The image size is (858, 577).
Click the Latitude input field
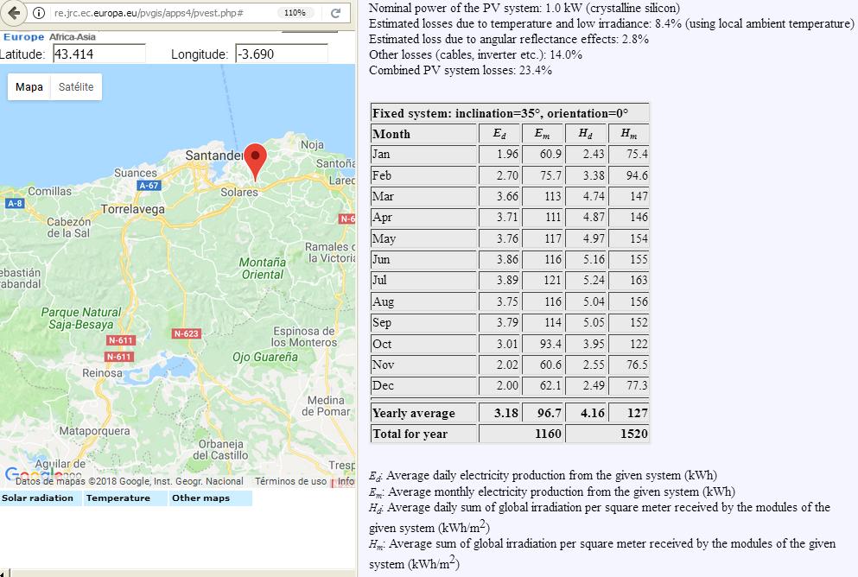coord(99,54)
